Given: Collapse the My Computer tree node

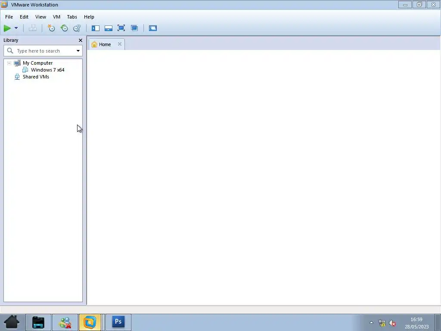Looking at the screenshot, I should coord(9,63).
